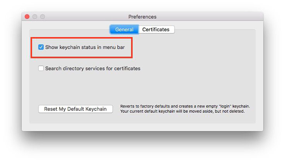Close the Preferences window with red button

[27, 17]
